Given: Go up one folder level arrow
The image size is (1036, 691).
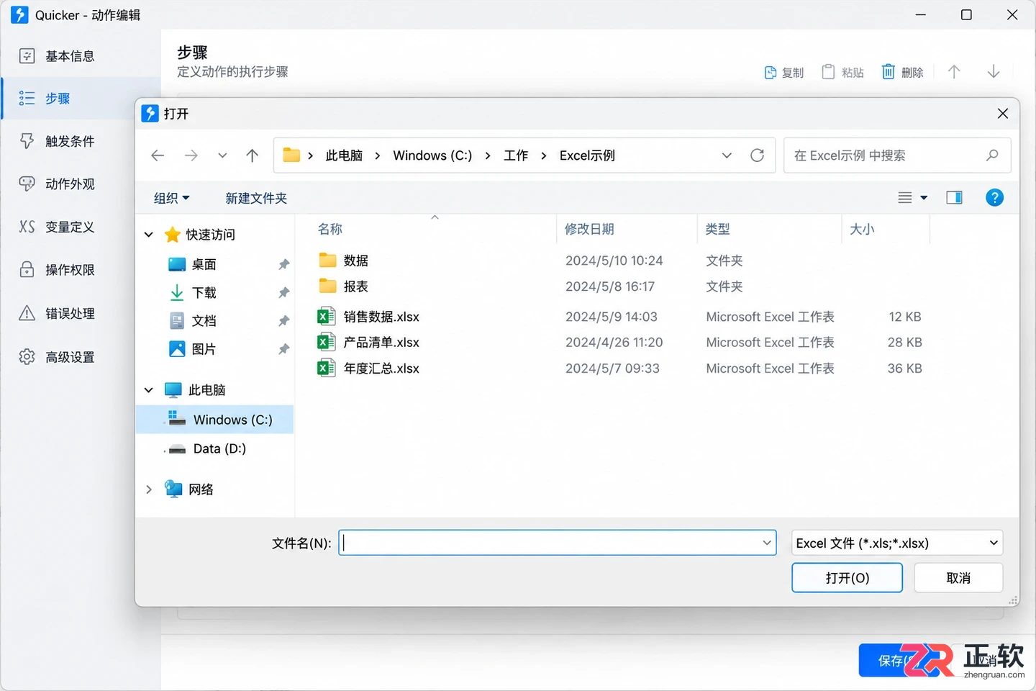Looking at the screenshot, I should click(x=252, y=155).
